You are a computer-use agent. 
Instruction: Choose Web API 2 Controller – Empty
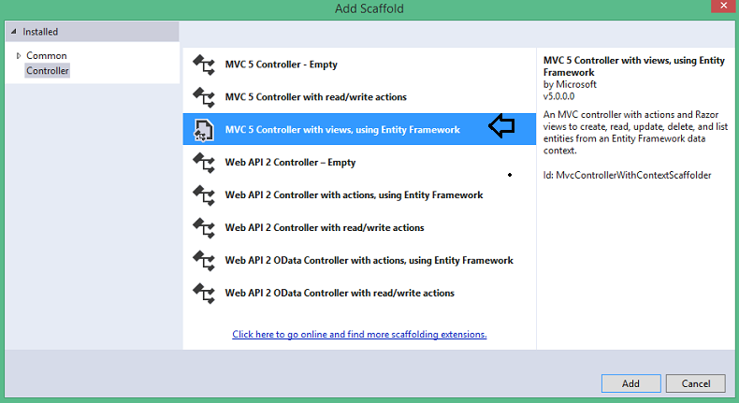[x=290, y=163]
